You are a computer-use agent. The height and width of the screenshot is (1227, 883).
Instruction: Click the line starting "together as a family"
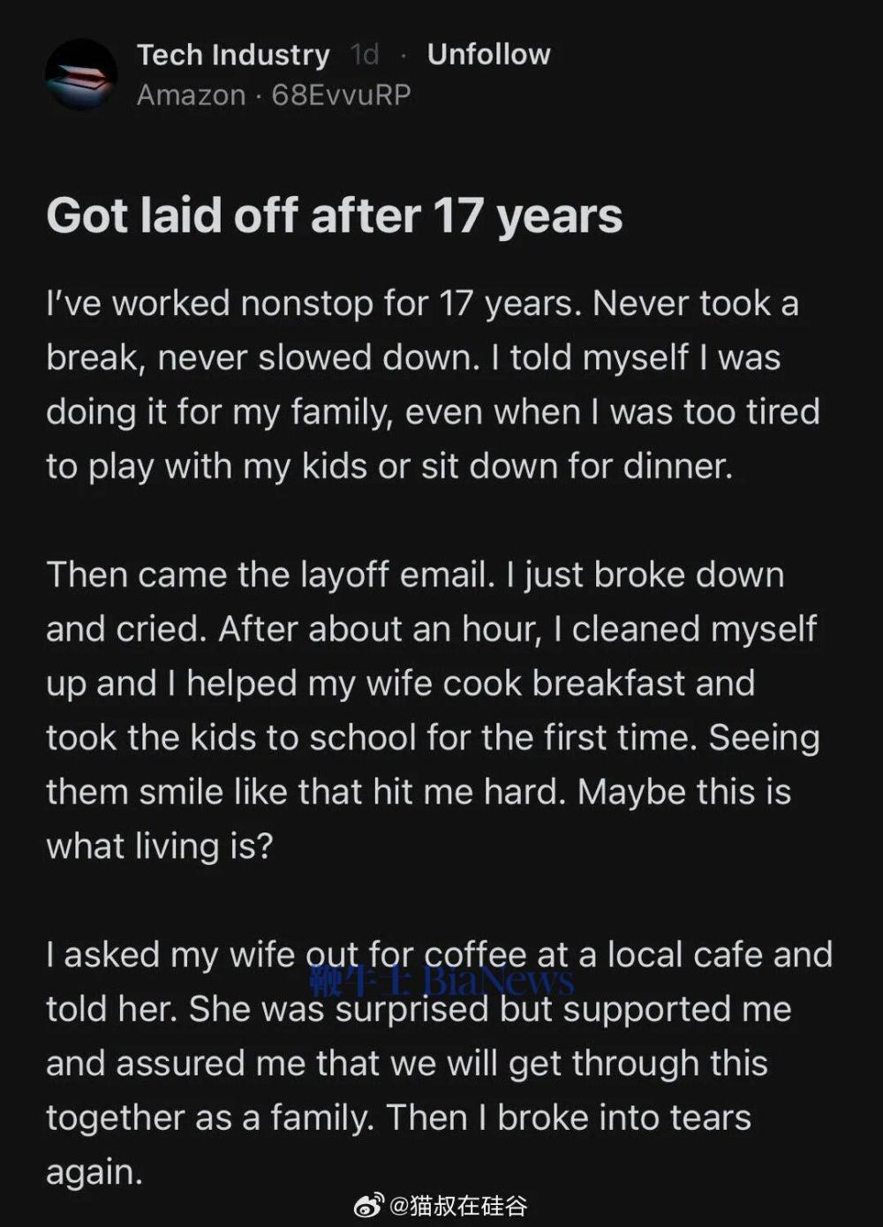pos(398,1118)
